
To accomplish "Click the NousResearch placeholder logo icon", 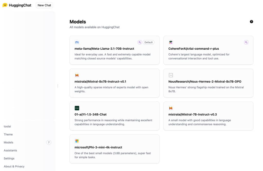I will (x=171, y=75).
